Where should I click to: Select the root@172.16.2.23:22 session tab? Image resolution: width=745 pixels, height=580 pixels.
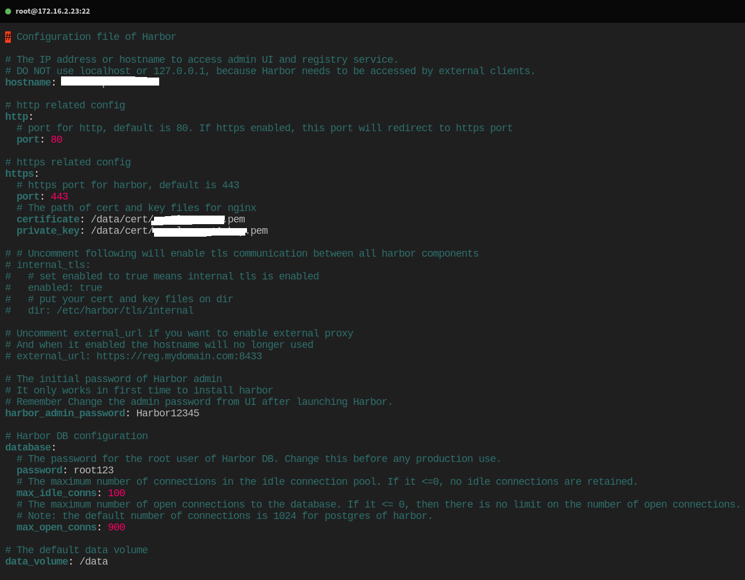coord(52,11)
